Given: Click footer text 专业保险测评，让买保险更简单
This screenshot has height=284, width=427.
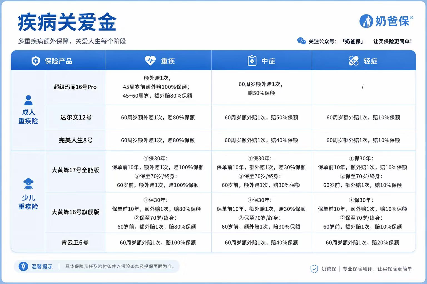Looking at the screenshot, I should [377, 269].
